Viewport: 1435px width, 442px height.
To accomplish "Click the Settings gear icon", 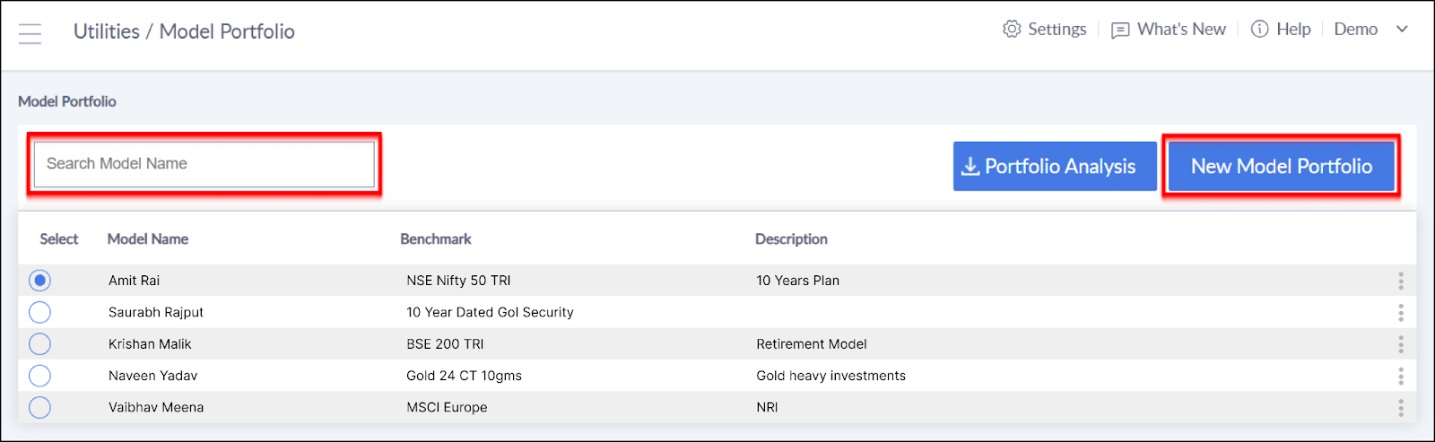I will point(1012,29).
